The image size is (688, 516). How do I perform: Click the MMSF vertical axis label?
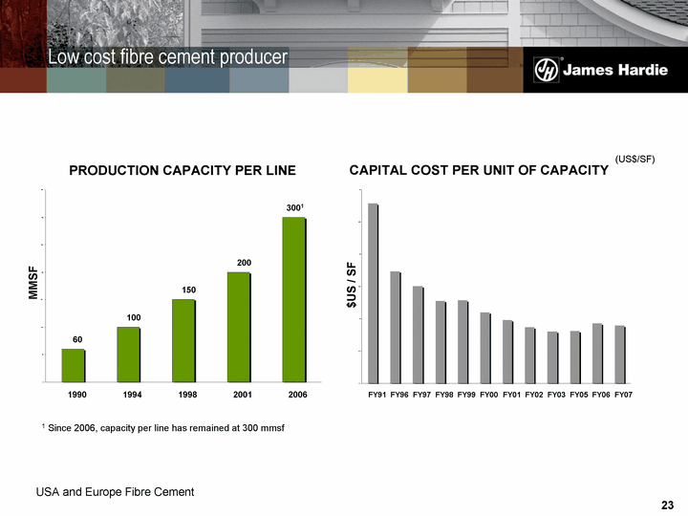click(33, 284)
